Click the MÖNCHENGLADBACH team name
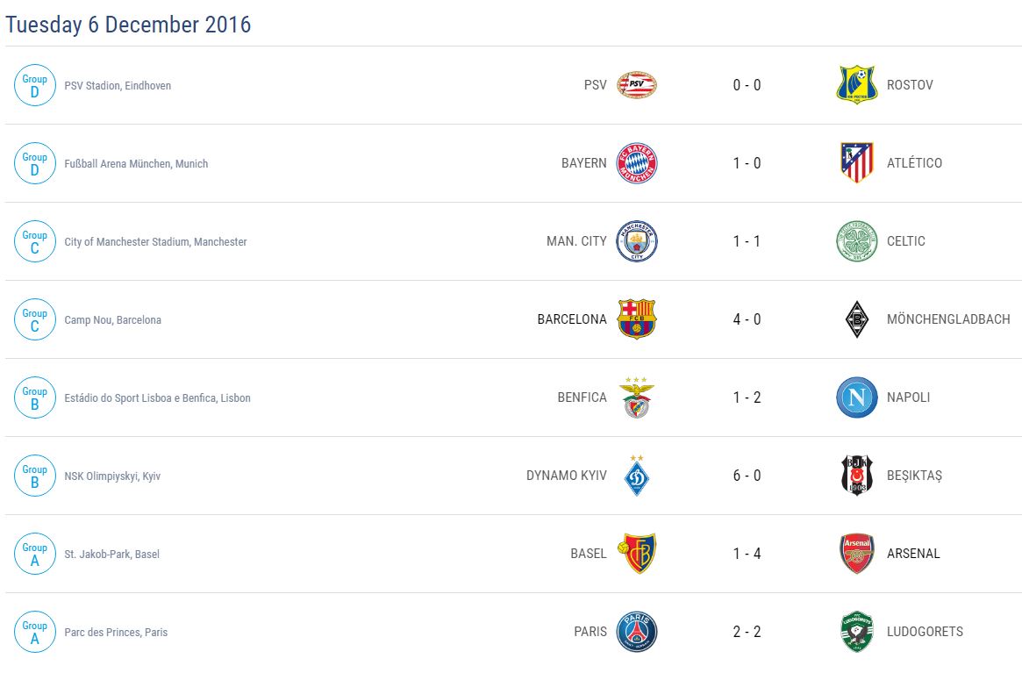Screen dimensions: 1022x673 (947, 319)
